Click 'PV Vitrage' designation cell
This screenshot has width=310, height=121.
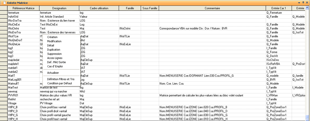59,103
